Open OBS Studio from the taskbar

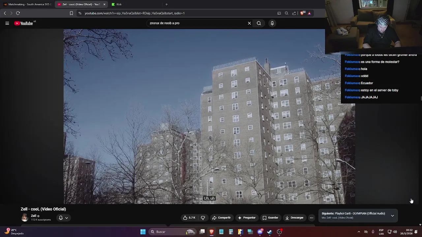(279, 232)
